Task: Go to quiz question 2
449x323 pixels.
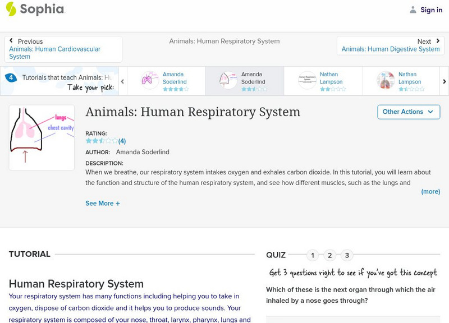Action: coord(330,255)
